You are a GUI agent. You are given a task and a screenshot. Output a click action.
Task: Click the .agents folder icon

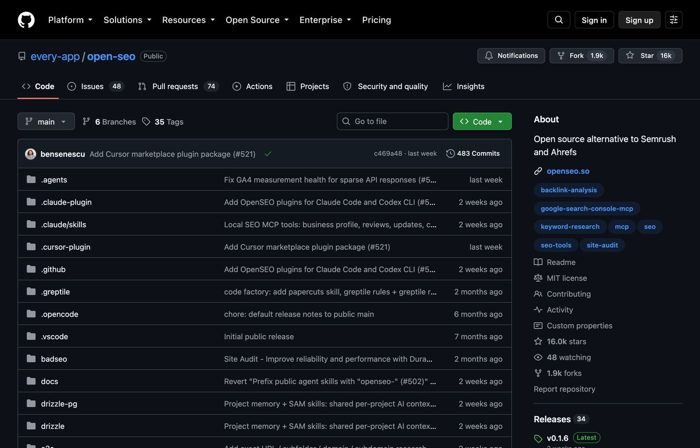coord(31,180)
